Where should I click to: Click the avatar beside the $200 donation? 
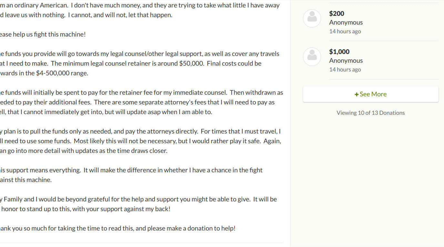312,18
